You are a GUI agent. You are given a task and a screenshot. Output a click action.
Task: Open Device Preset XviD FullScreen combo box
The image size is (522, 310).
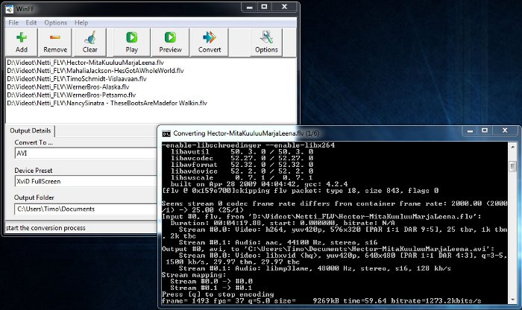(86, 181)
